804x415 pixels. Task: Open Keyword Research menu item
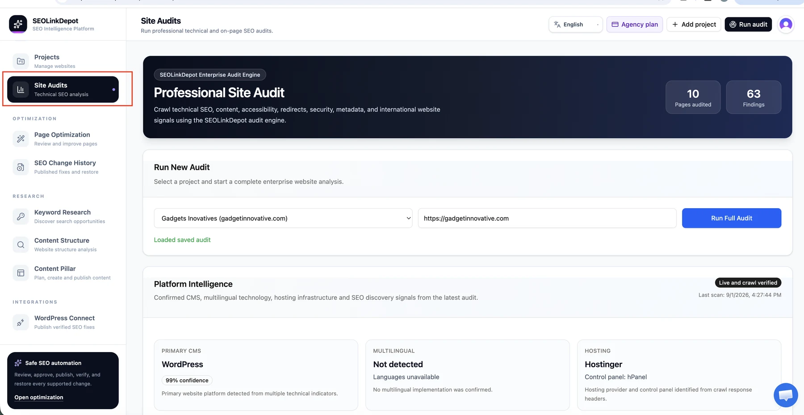coord(63,216)
